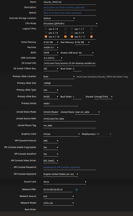The height and width of the screenshot is (216, 133).
Task: Enable logical cpu 7 circle
Action: 92,29
